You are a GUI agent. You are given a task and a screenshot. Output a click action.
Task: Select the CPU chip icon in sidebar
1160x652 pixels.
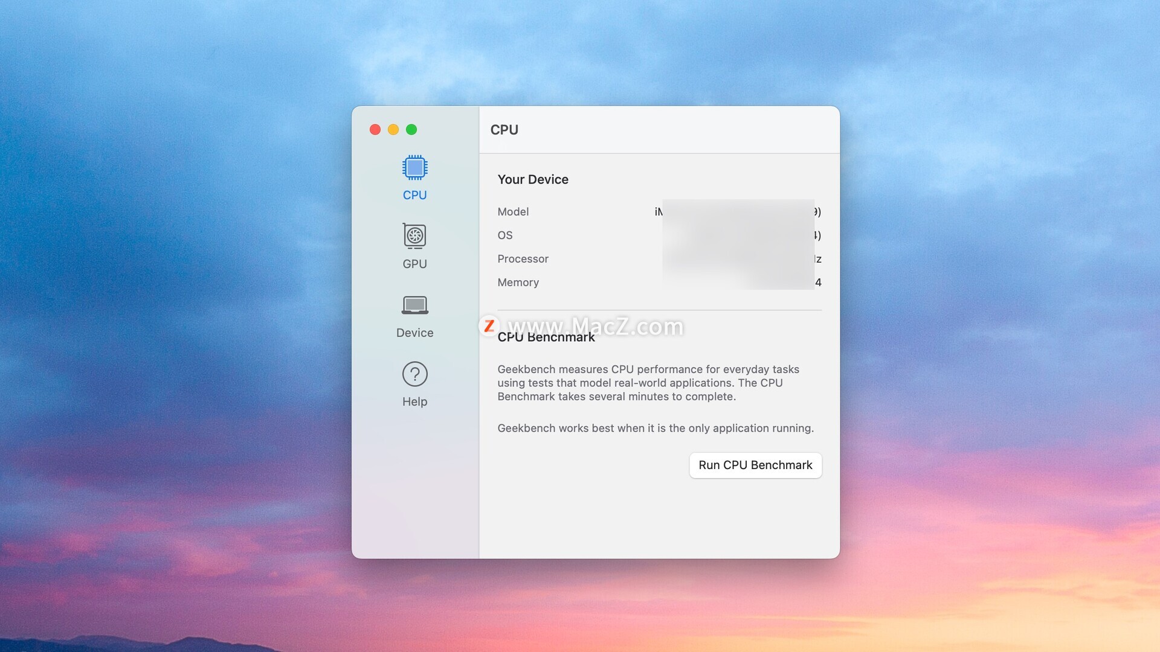(x=414, y=168)
